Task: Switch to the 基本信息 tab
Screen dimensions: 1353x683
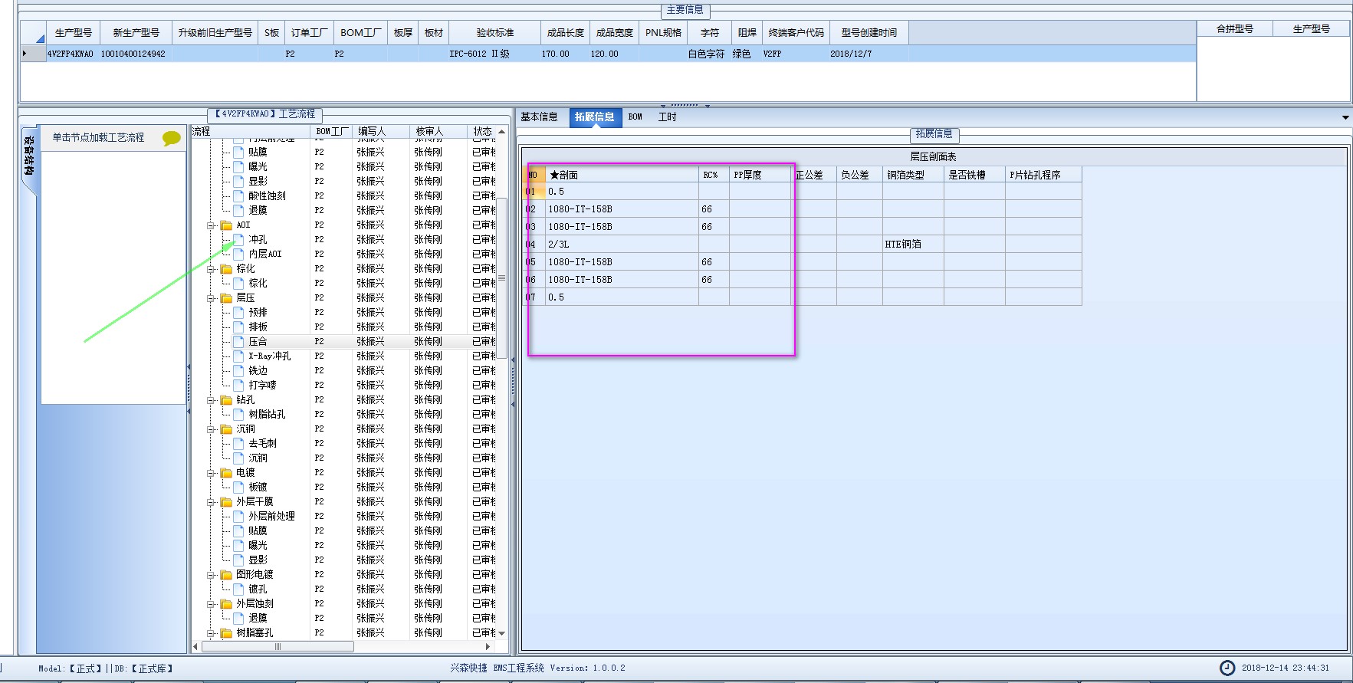Action: pyautogui.click(x=539, y=117)
